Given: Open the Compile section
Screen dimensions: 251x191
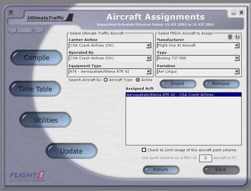Looking at the screenshot, I should 36,57.
